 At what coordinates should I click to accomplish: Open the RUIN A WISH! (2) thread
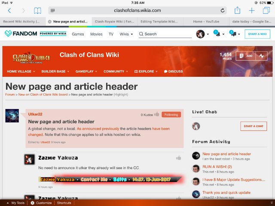217,167
